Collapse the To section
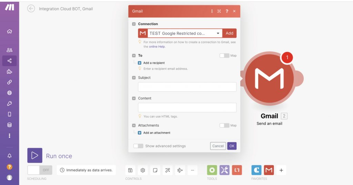 (134, 55)
